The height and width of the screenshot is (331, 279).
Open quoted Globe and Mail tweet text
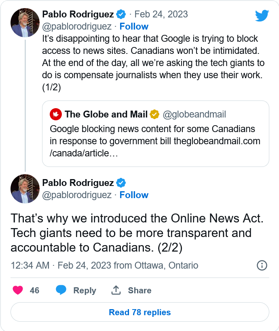[x=155, y=141]
